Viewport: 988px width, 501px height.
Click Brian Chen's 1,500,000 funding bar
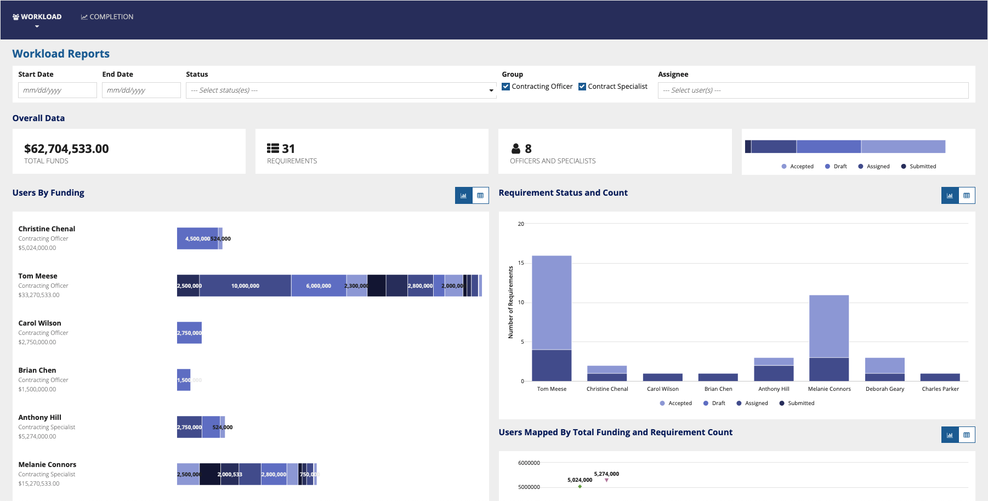pos(184,380)
